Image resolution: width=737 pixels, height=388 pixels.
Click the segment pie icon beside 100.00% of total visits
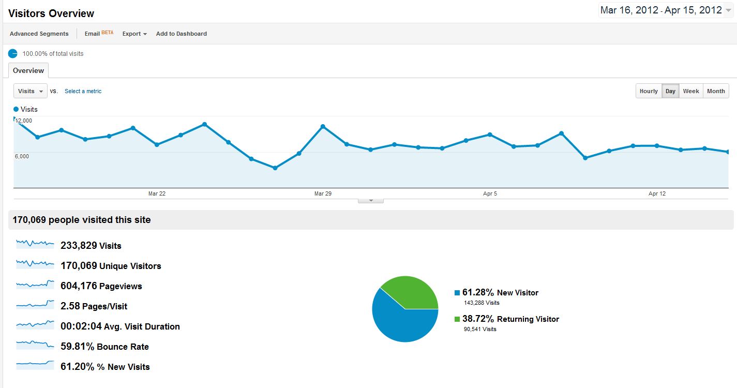[13, 53]
